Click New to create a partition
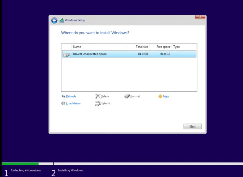 click(x=166, y=96)
